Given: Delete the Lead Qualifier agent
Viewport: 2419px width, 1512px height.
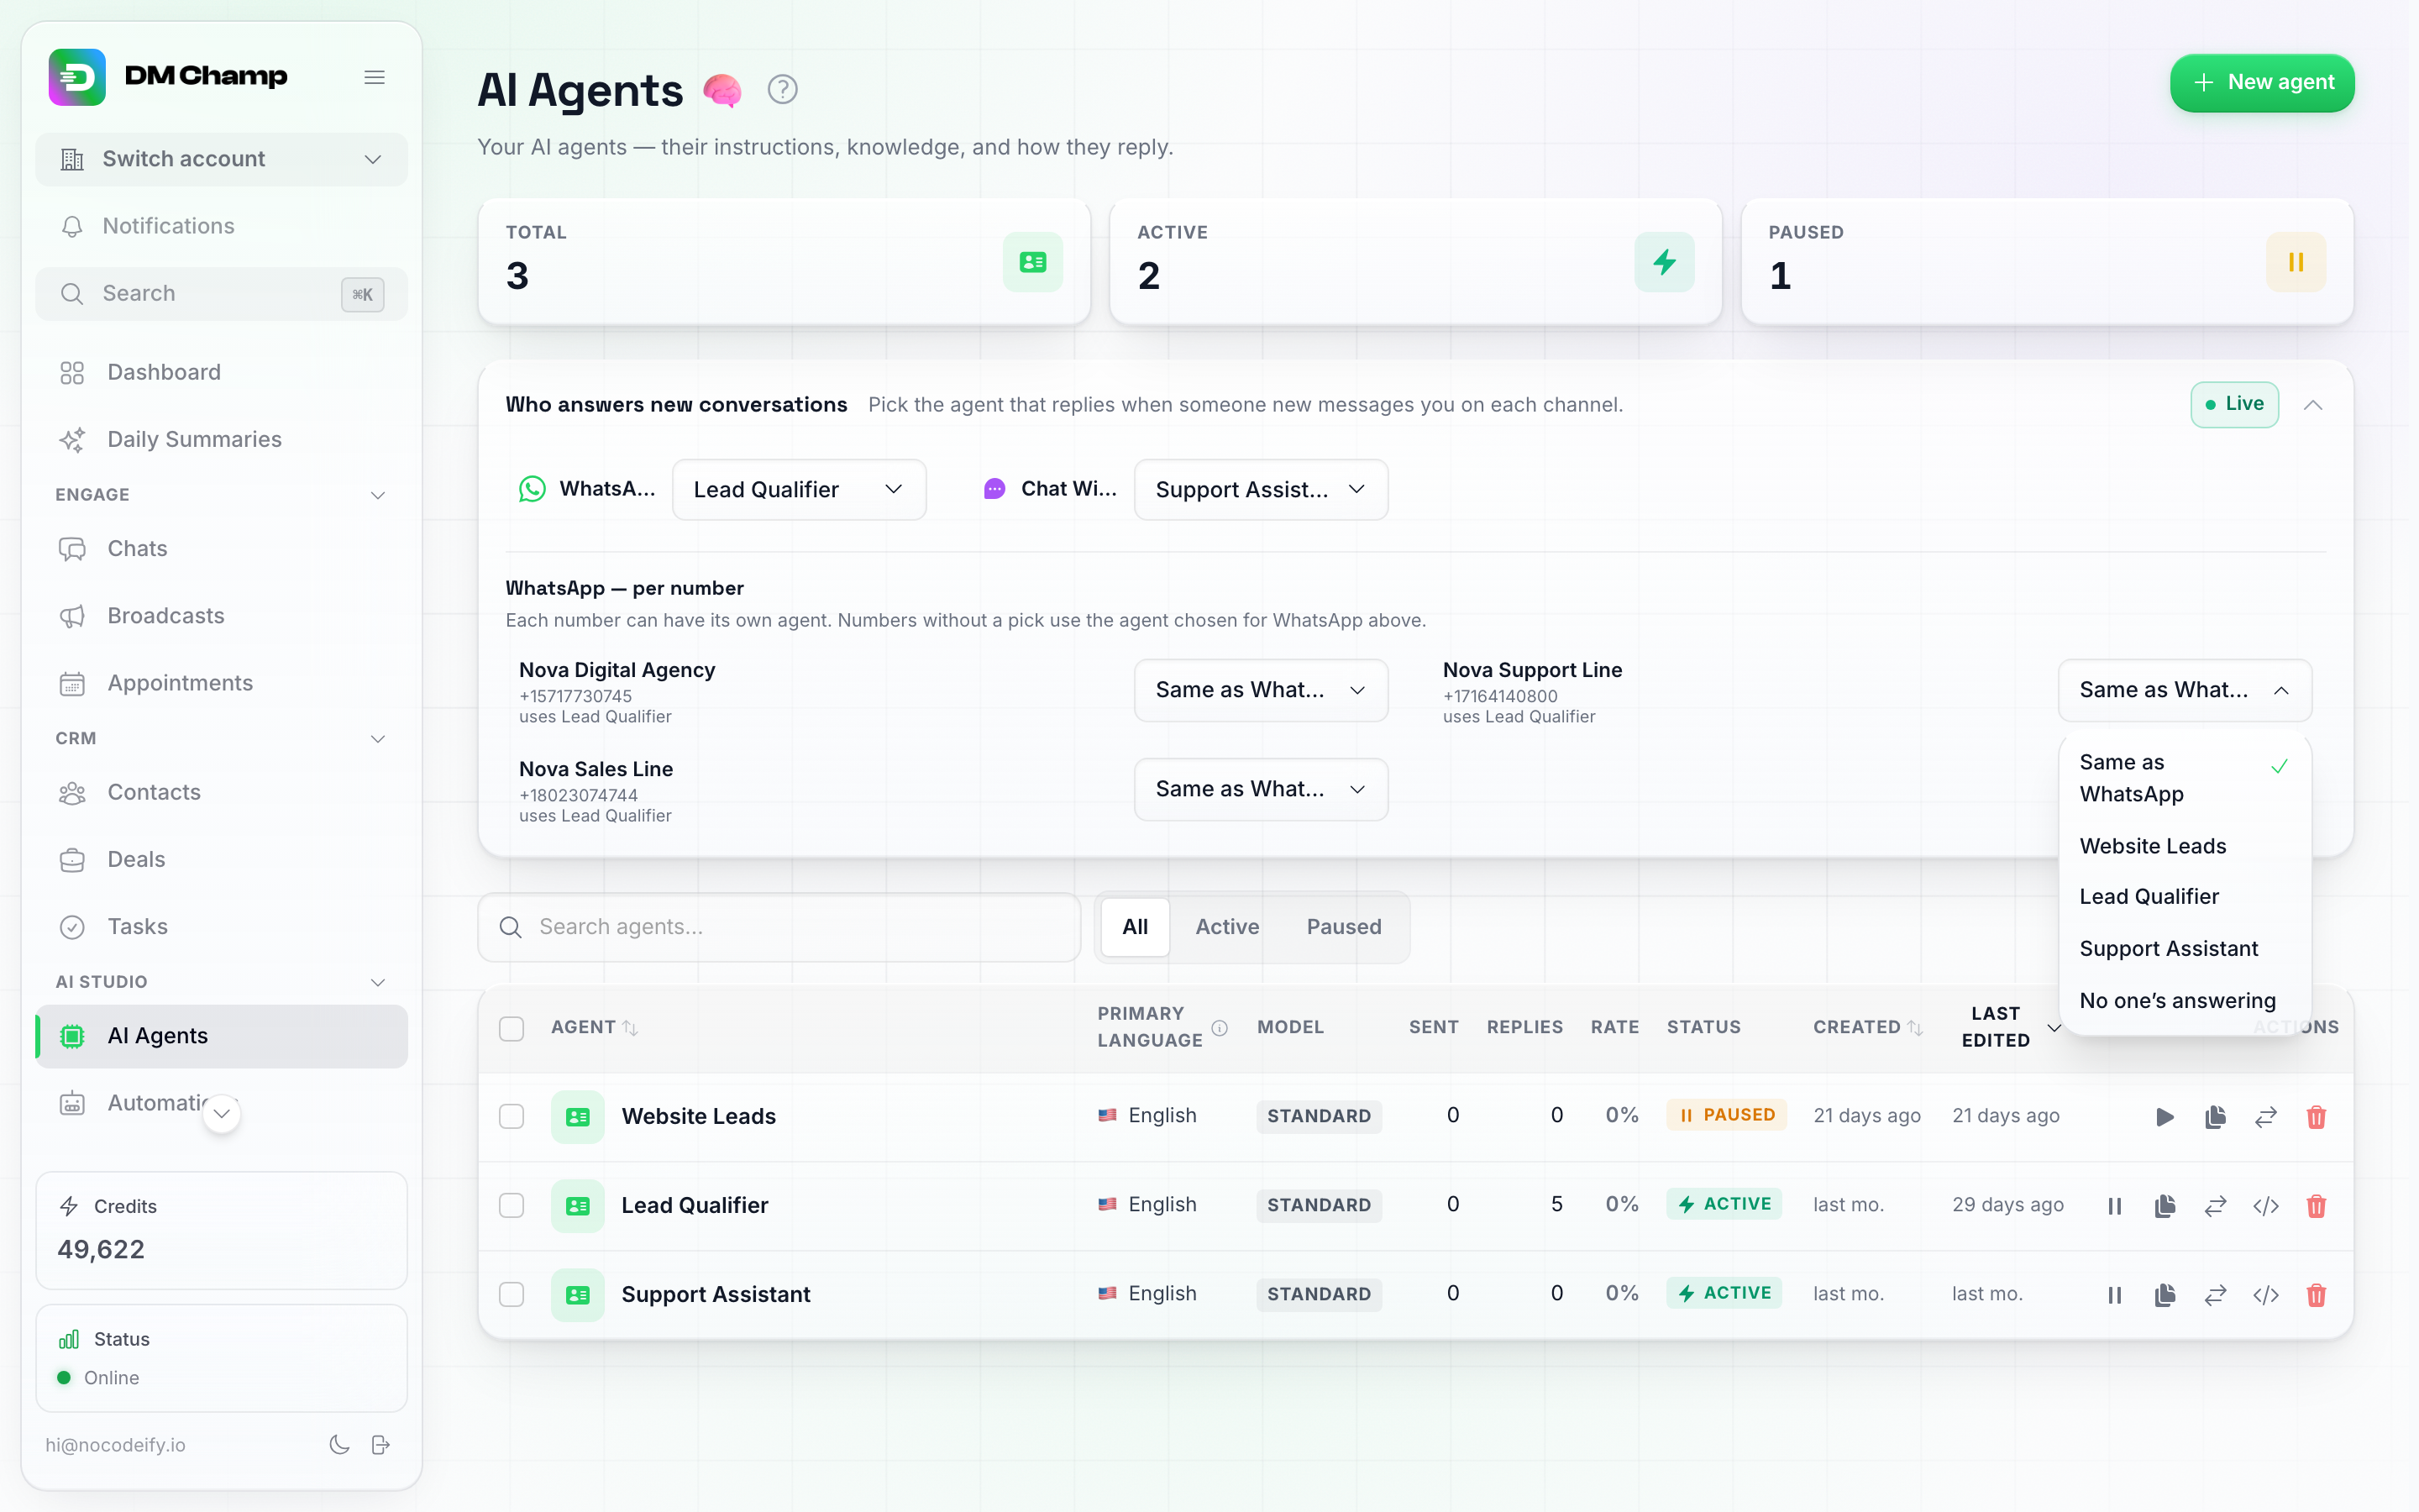Looking at the screenshot, I should point(2316,1206).
